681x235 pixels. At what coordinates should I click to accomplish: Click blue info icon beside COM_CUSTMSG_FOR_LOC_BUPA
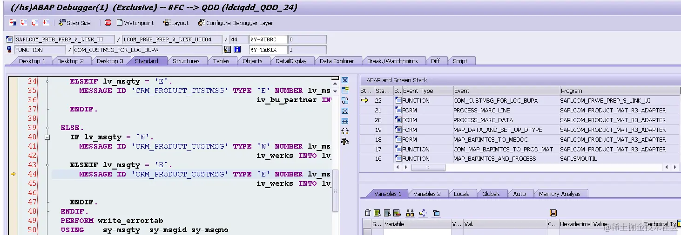[237, 50]
